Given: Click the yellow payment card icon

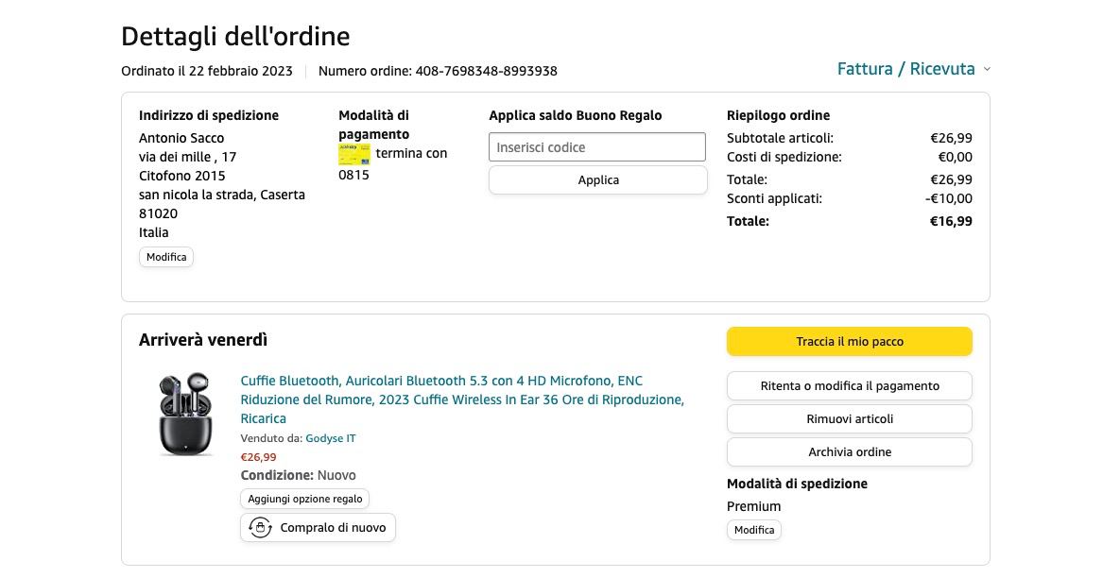Looking at the screenshot, I should [354, 154].
